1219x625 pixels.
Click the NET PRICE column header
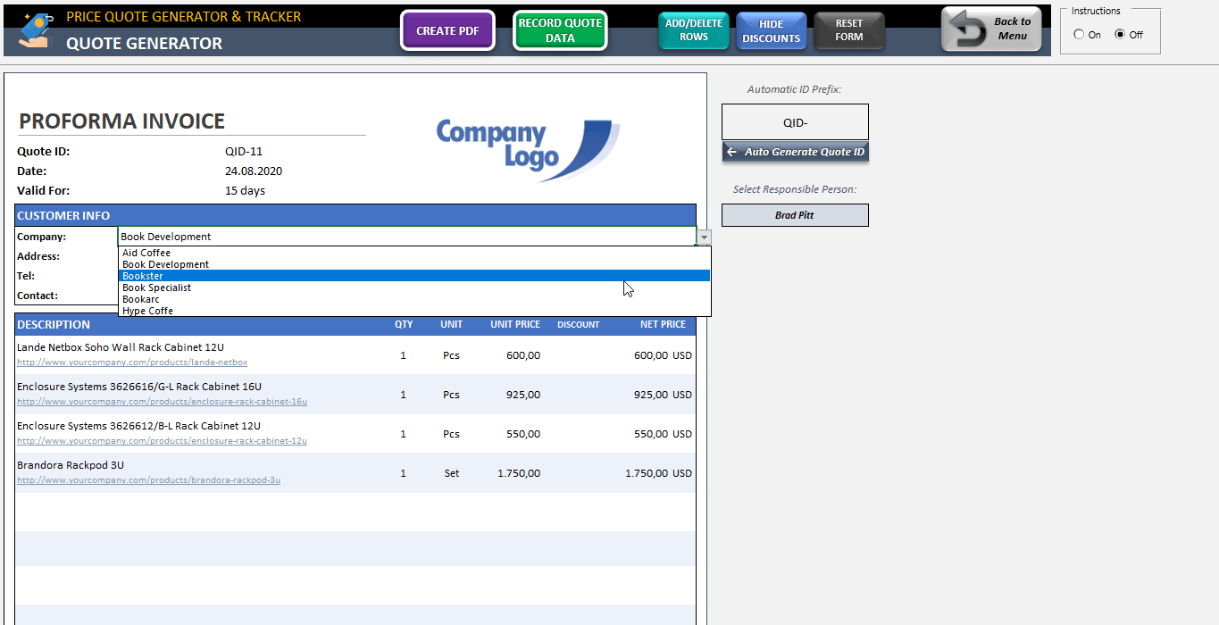click(x=663, y=325)
